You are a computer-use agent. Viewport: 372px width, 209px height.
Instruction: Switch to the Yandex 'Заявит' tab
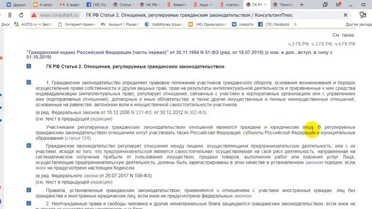(x=176, y=5)
